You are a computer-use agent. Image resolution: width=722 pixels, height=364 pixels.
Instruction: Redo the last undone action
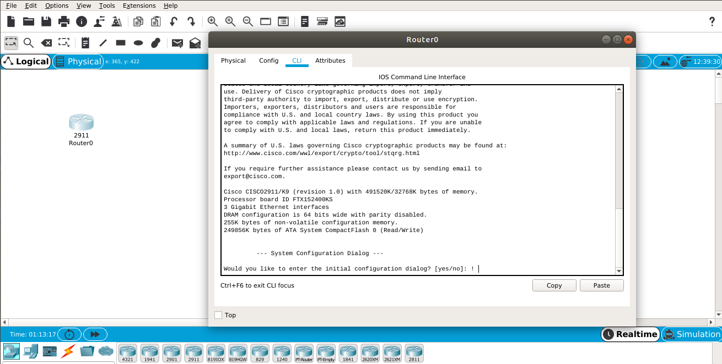click(191, 21)
